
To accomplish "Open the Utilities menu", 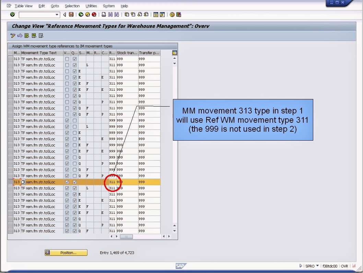I will 91,6.
